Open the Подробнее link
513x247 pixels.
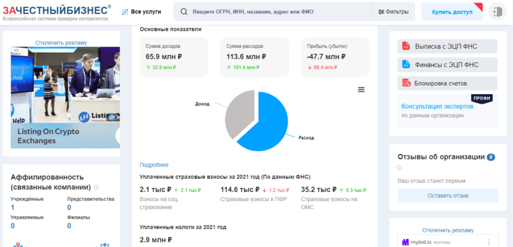[154, 165]
